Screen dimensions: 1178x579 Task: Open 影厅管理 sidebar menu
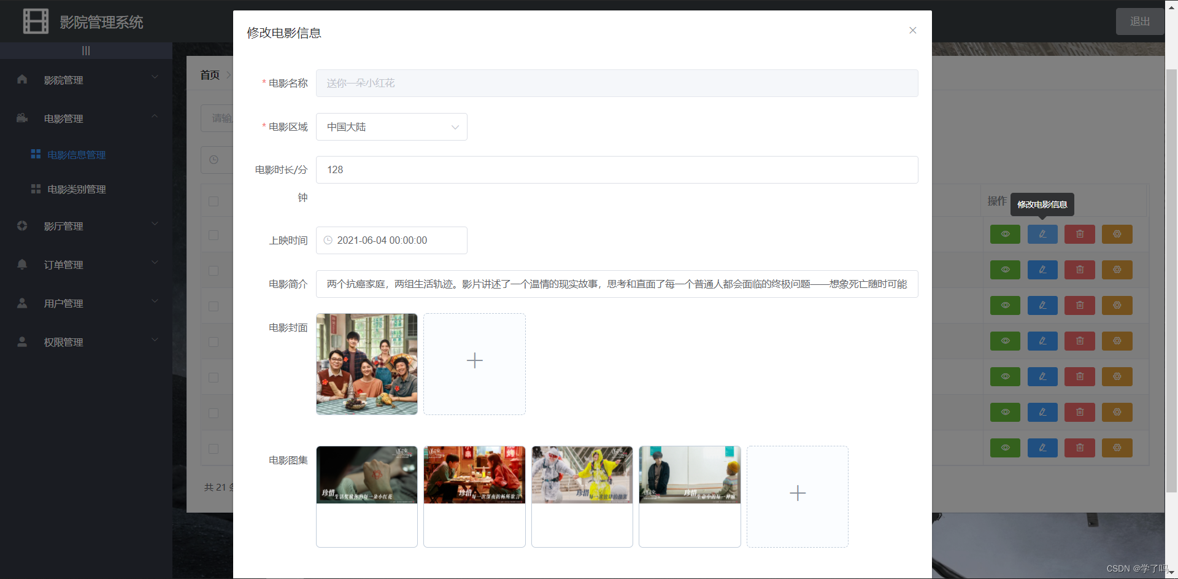tap(86, 226)
